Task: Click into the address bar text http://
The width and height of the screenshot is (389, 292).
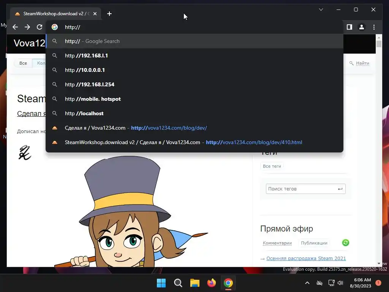Action: (x=73, y=27)
